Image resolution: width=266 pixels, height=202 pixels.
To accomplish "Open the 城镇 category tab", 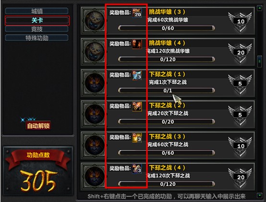I will (x=37, y=11).
